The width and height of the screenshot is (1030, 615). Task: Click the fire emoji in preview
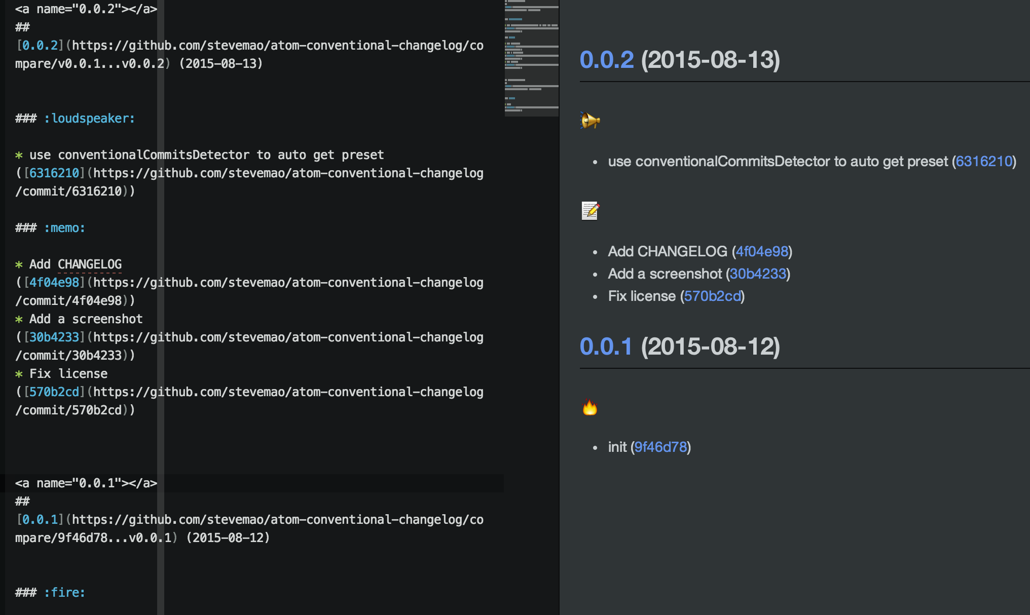pos(590,407)
